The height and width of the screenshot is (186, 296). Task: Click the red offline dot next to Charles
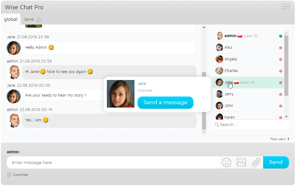coord(281,71)
